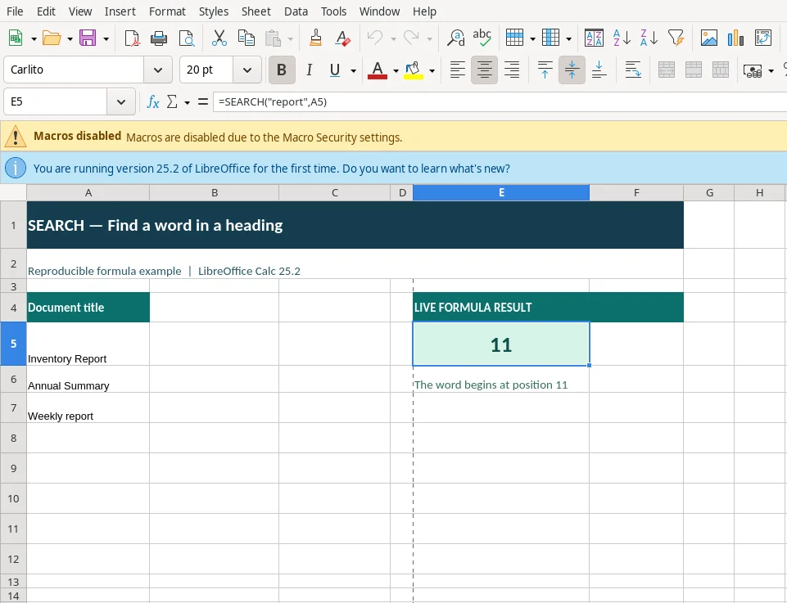Select row 5 header
This screenshot has width=787, height=603.
(x=14, y=344)
